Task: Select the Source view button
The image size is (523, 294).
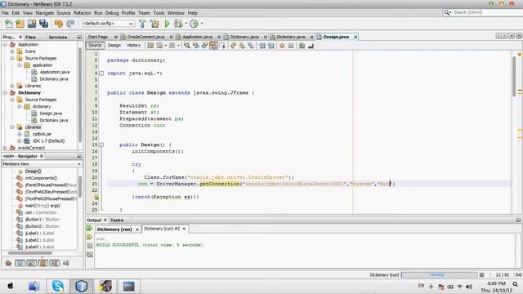Action: click(x=95, y=46)
